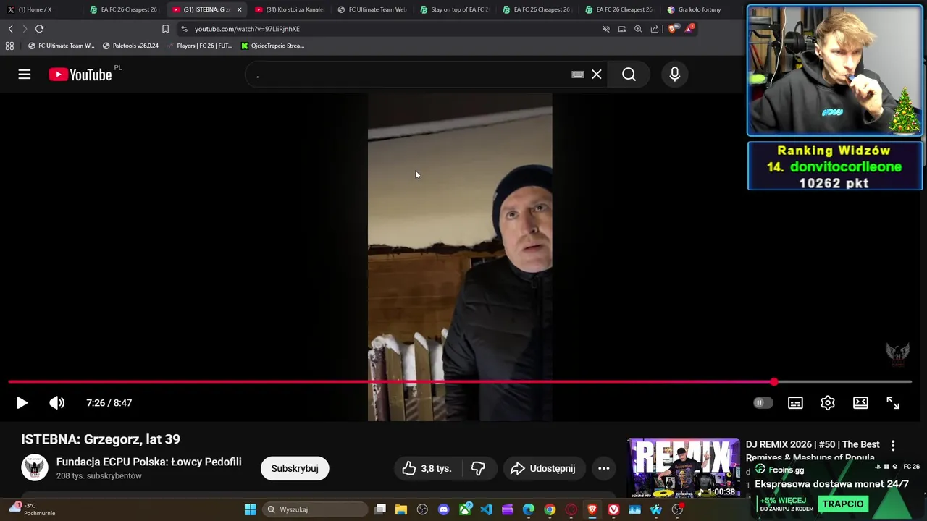Toggle the autoplay switch
Image resolution: width=927 pixels, height=521 pixels.
763,403
